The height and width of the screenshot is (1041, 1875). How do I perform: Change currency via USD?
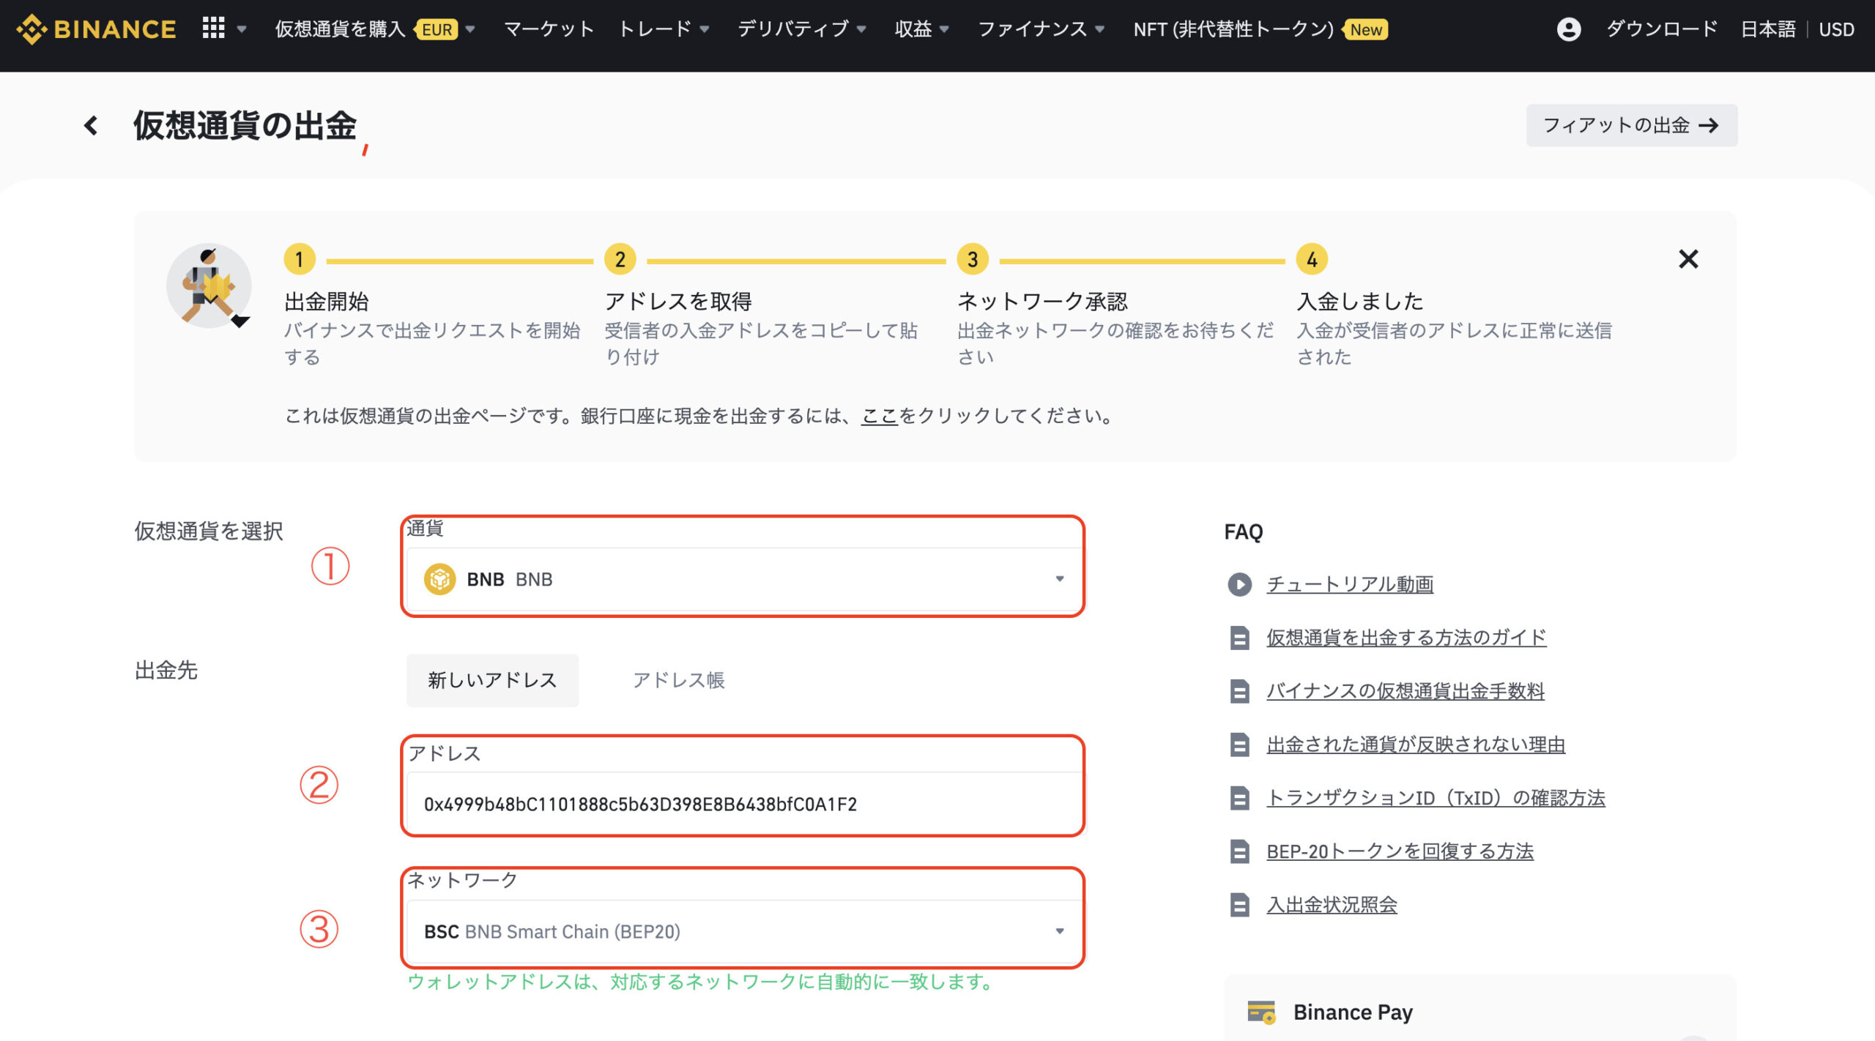click(x=1836, y=29)
